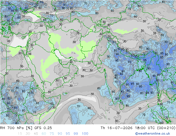Click the weatheronline.co.uk copyright link
This screenshot has height=136, width=176.
click(153, 134)
